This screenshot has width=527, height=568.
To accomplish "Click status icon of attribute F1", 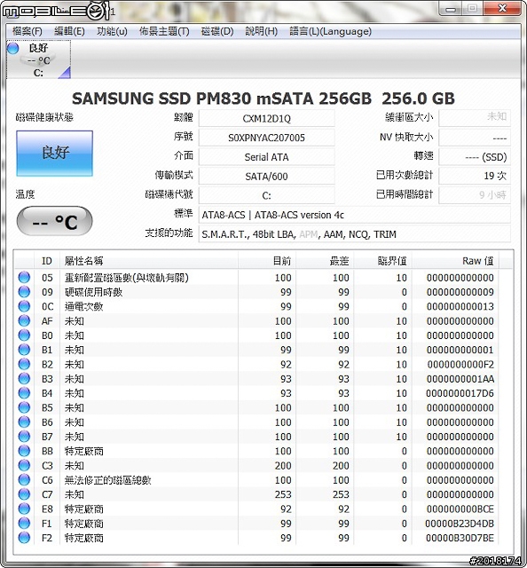I will [24, 524].
